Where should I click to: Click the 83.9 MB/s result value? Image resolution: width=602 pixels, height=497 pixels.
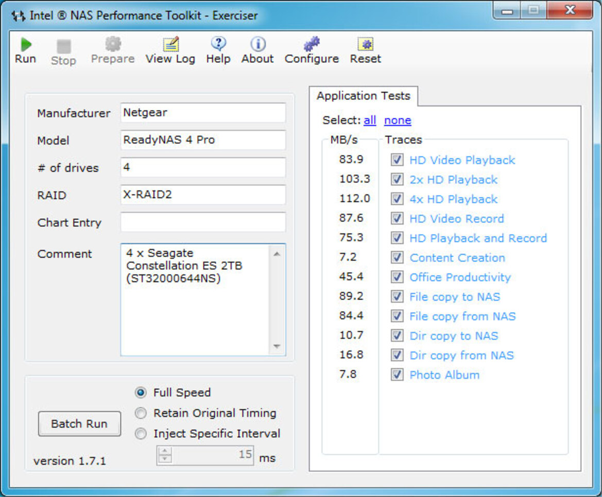[351, 159]
